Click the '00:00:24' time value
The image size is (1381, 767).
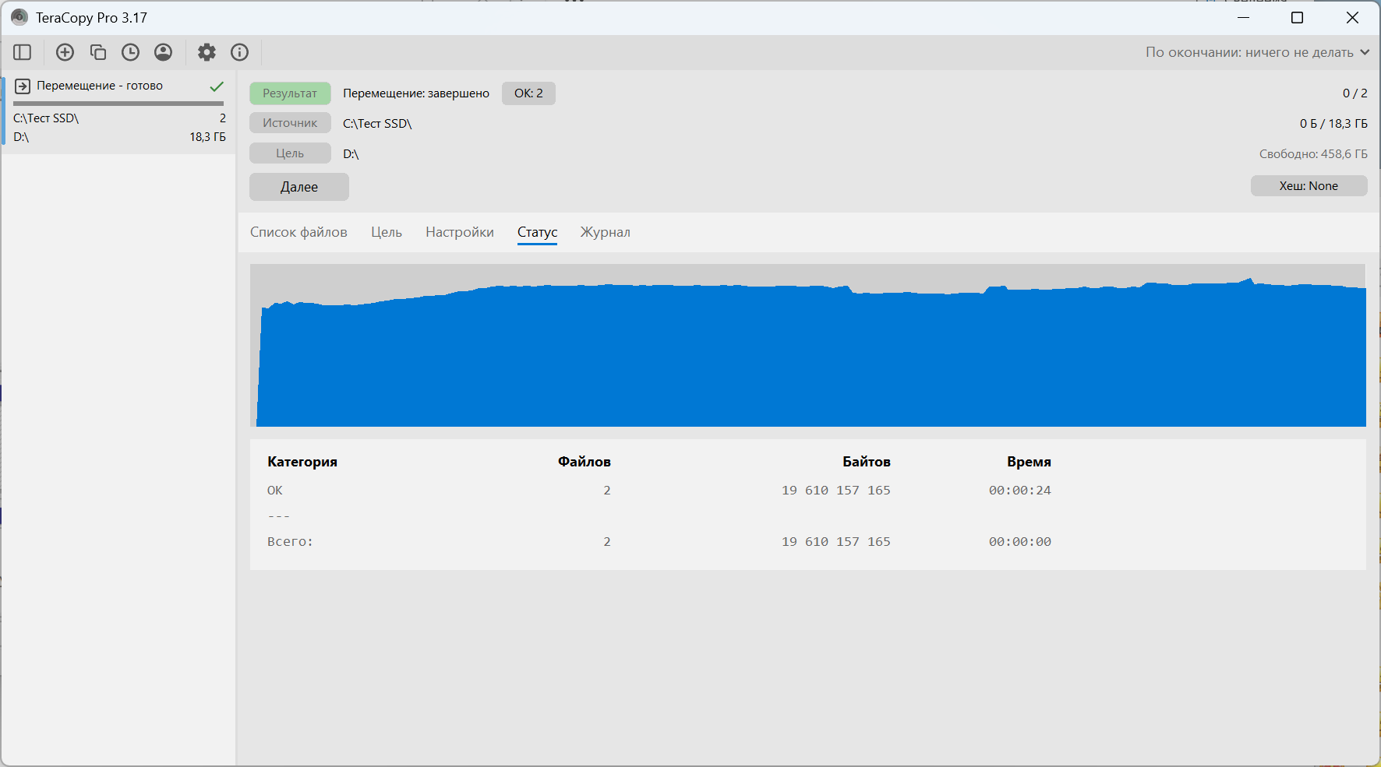coord(1020,491)
